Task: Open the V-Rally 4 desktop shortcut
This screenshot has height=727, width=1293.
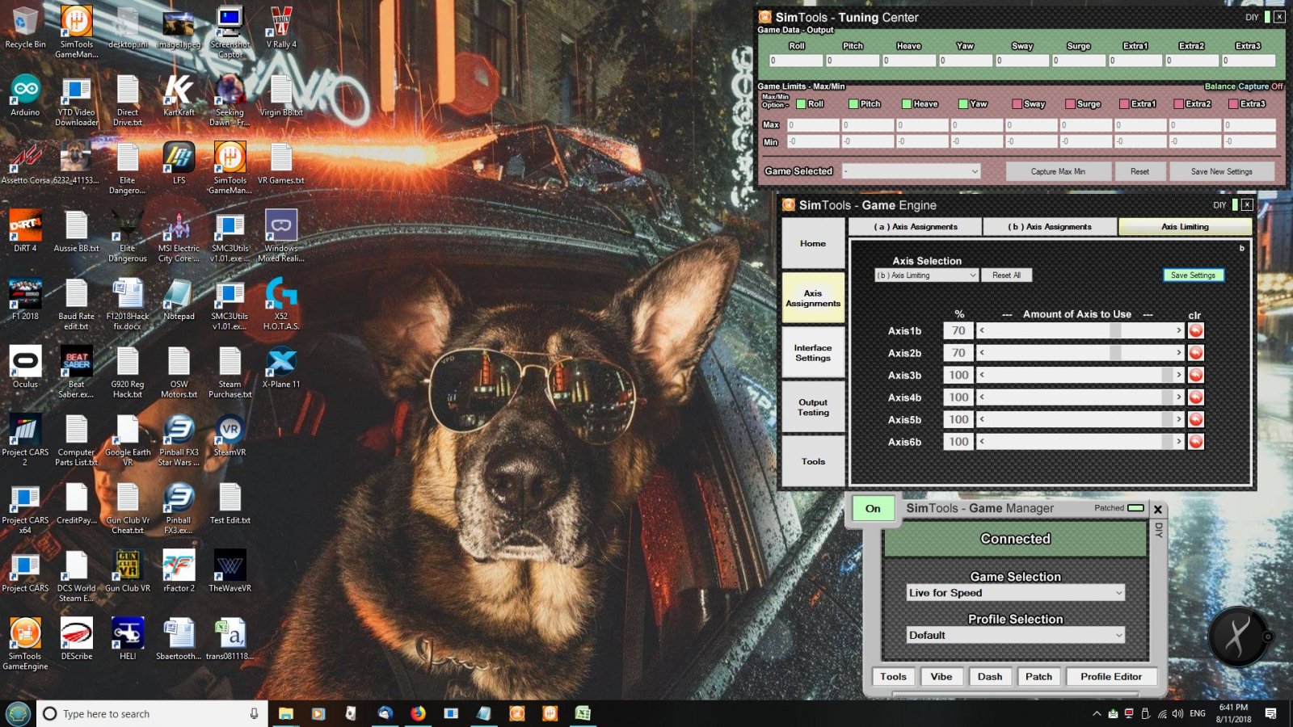Action: click(281, 28)
